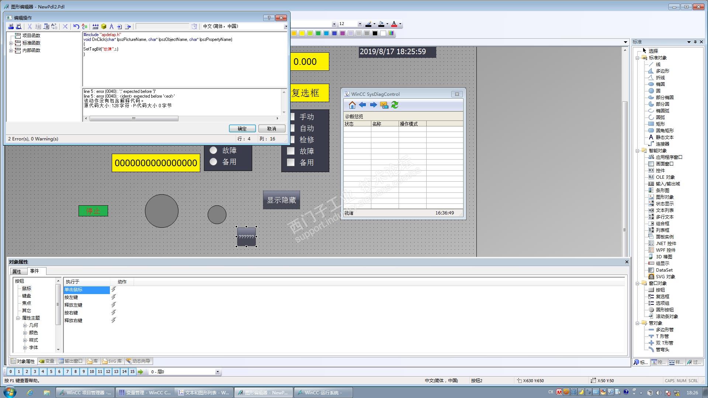This screenshot has height=398, width=708.
Task: Select 圆角矩形 object in standard palette
Action: (664, 131)
